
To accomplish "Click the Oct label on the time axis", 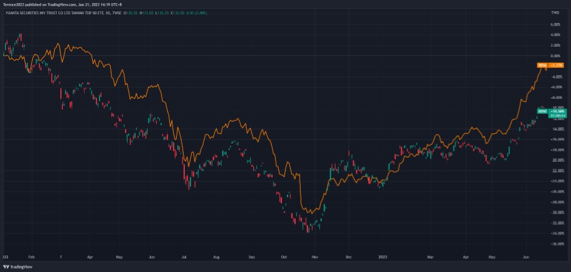I will [x=284, y=256].
